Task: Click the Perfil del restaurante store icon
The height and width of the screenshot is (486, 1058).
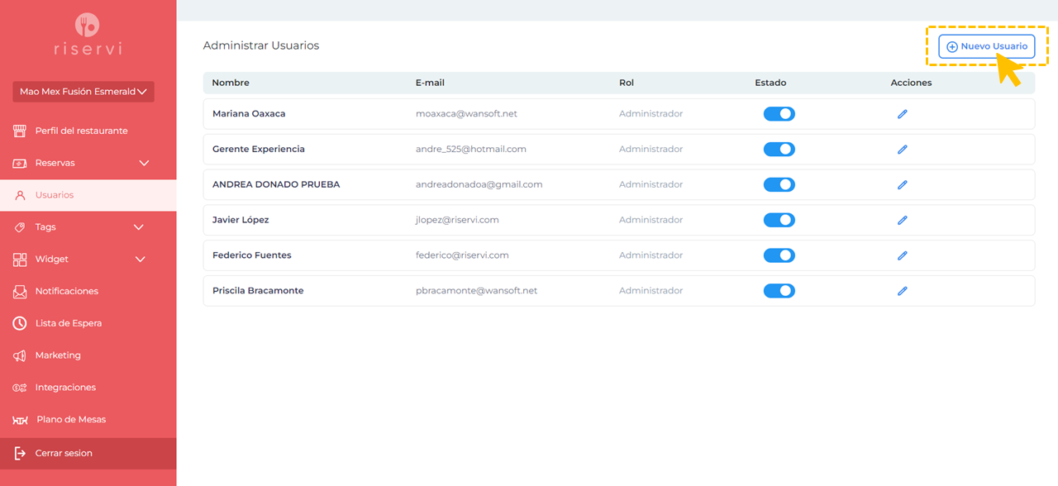Action: click(20, 131)
